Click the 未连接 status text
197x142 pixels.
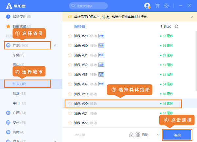[80, 135]
